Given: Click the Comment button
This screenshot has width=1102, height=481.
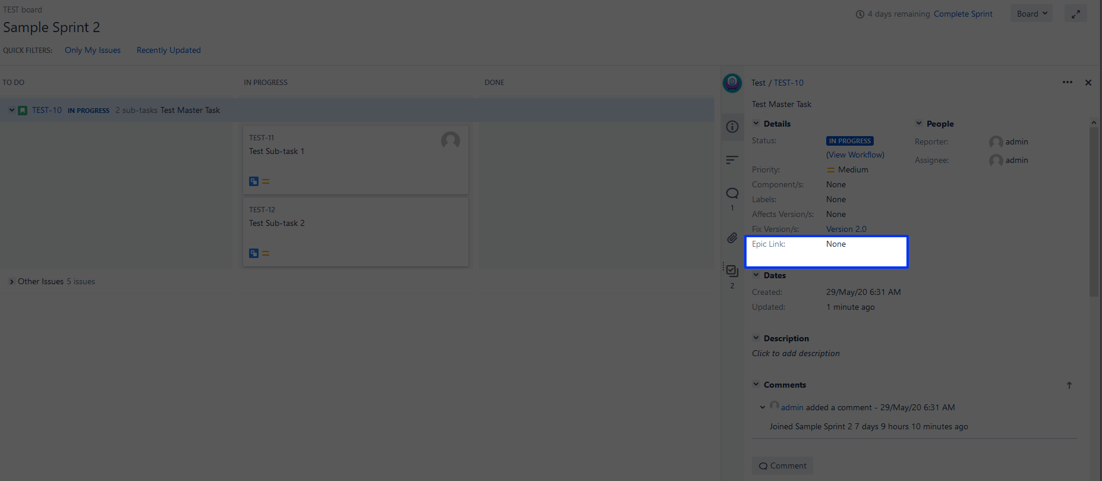Looking at the screenshot, I should tap(782, 466).
